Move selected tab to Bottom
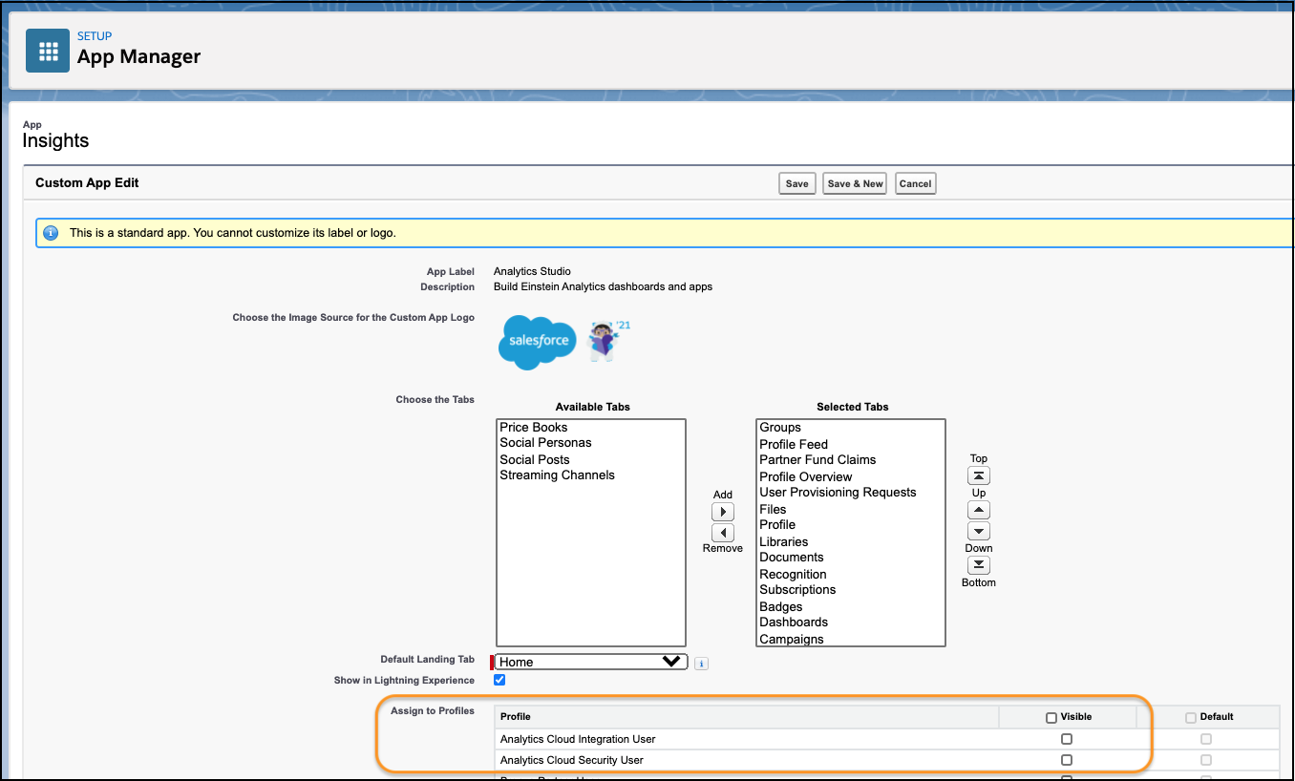The image size is (1295, 781). (979, 565)
